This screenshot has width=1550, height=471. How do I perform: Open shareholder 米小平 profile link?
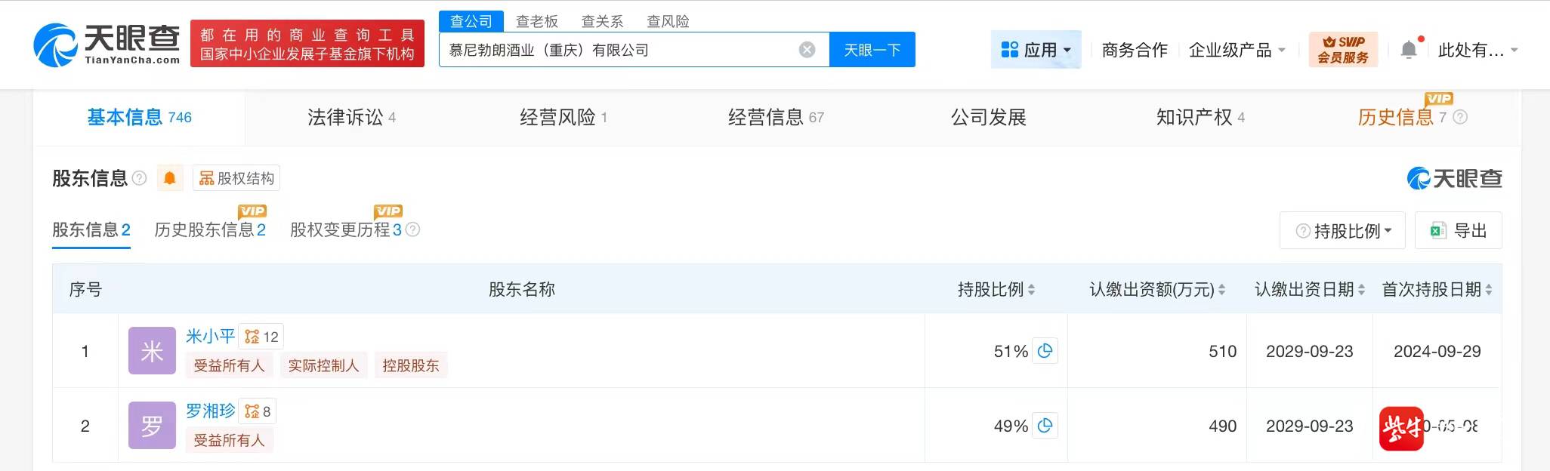click(x=210, y=336)
